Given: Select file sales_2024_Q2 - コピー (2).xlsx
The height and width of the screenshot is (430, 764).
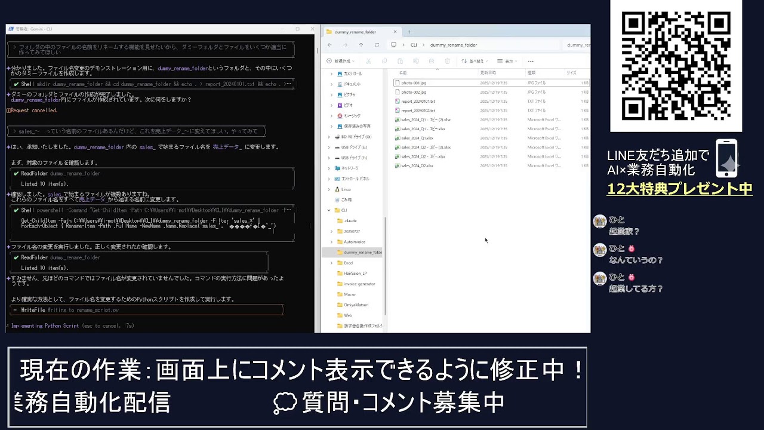Looking at the screenshot, I should point(491,147).
